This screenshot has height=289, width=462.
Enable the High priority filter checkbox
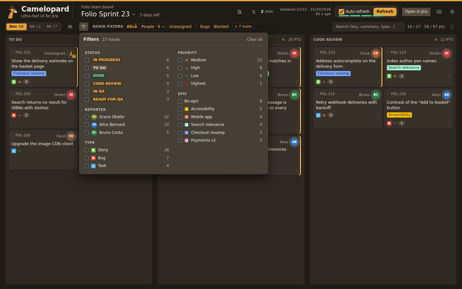[x=180, y=68]
